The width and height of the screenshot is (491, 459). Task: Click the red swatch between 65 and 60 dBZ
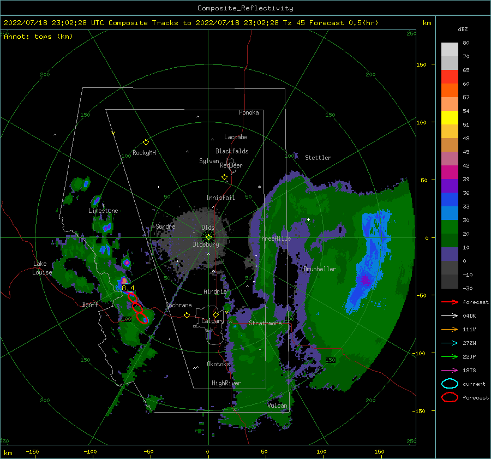(450, 77)
